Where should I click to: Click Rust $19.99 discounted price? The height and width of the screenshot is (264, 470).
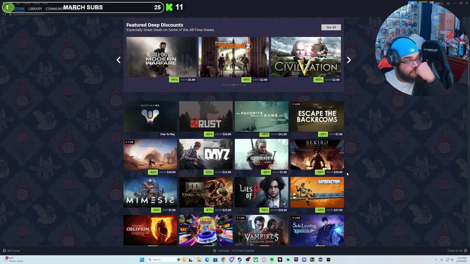pyautogui.click(x=227, y=134)
